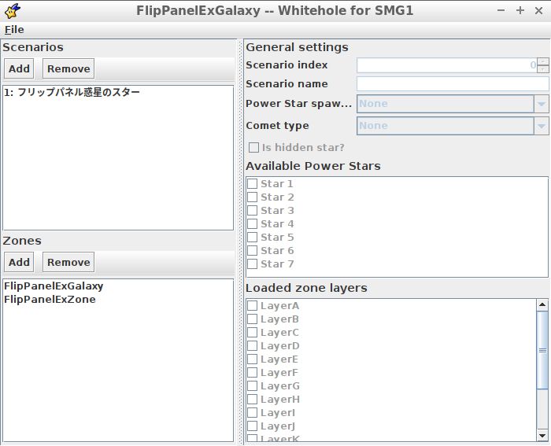
Task: Add a new scenario with the Scenarios Add button
Action: coord(19,69)
